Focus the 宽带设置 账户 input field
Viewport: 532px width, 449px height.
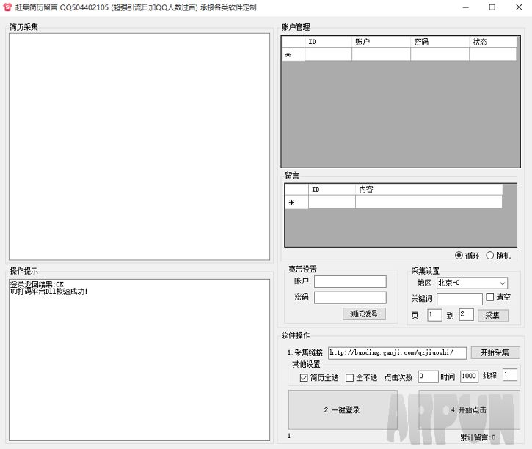pos(350,281)
